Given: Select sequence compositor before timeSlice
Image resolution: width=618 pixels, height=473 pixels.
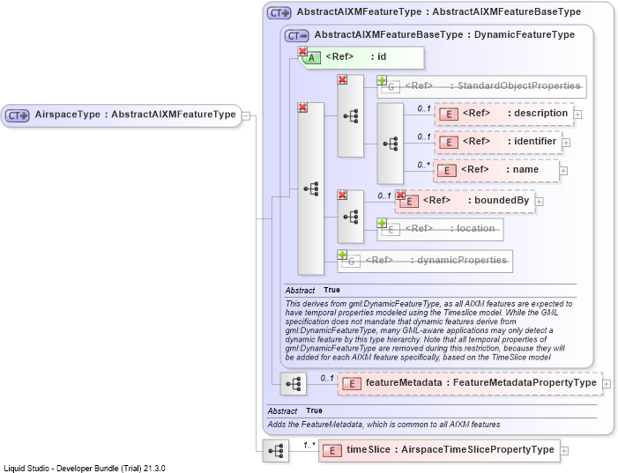Looking at the screenshot, I should pyautogui.click(x=276, y=451).
